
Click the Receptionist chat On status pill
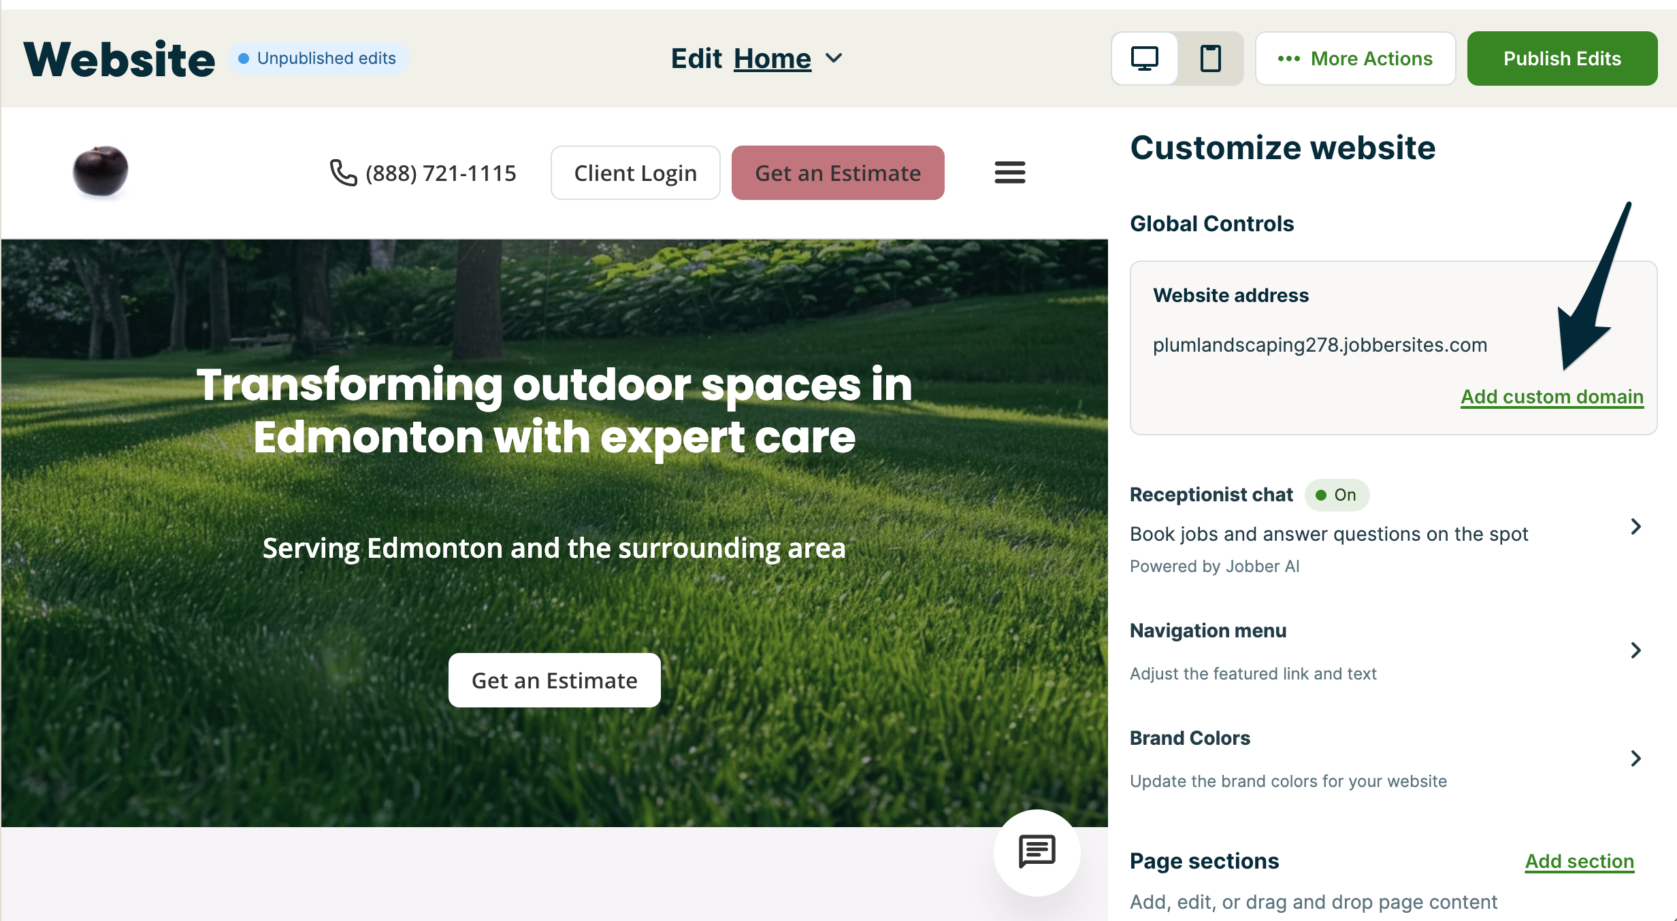1336,495
